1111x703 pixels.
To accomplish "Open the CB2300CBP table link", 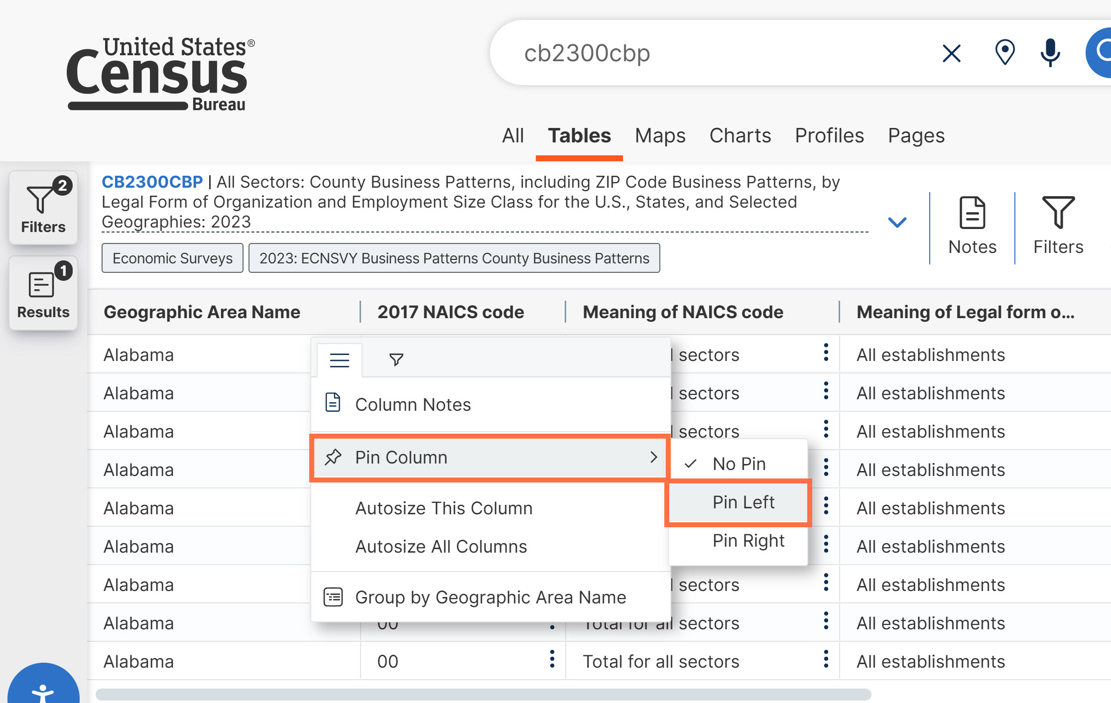I will (152, 182).
